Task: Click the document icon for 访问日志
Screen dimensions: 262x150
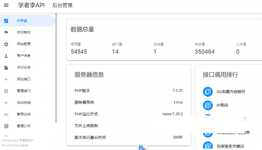Action: (6, 68)
